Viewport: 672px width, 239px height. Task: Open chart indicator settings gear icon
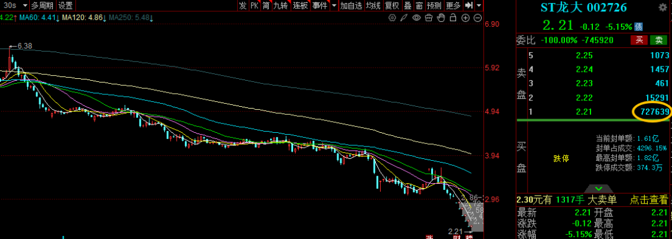[x=392, y=18]
